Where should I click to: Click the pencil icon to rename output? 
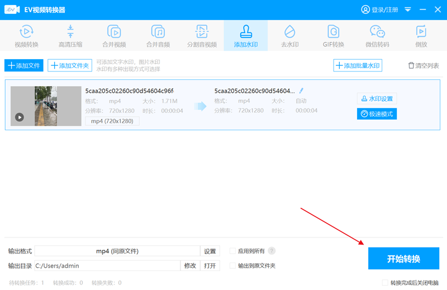coord(301,91)
